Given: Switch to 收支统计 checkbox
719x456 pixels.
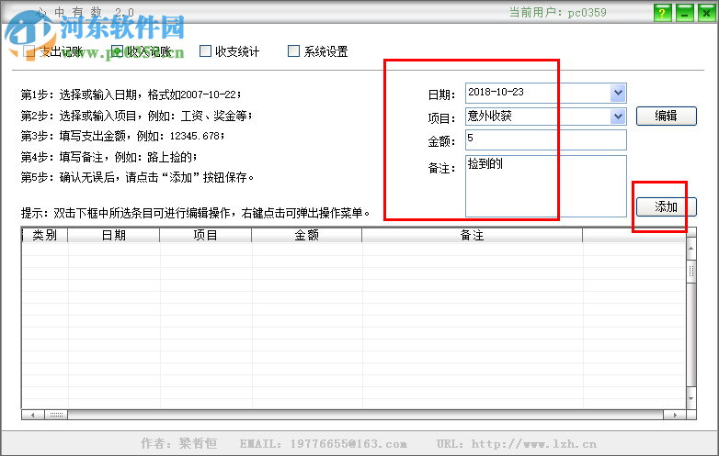Looking at the screenshot, I should click(205, 50).
